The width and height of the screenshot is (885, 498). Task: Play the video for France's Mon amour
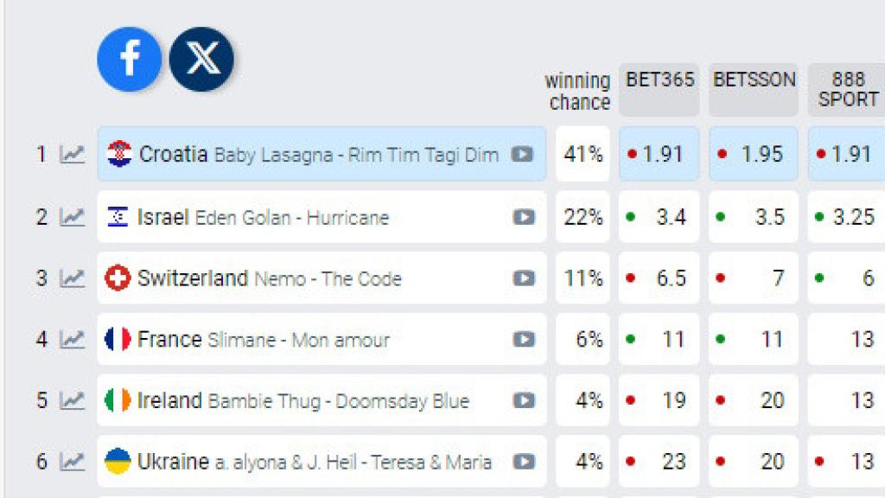coord(524,340)
